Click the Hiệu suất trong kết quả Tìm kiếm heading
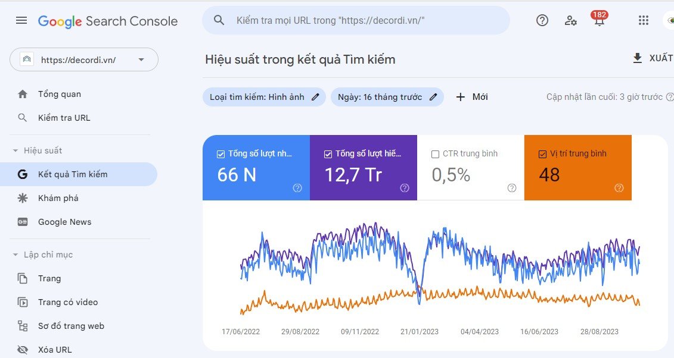Screen dimensions: 674x358 coord(300,59)
